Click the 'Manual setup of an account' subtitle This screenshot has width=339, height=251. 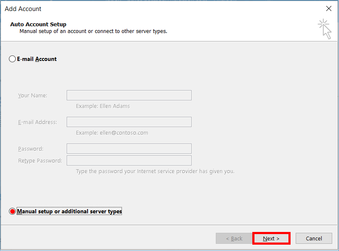[93, 31]
